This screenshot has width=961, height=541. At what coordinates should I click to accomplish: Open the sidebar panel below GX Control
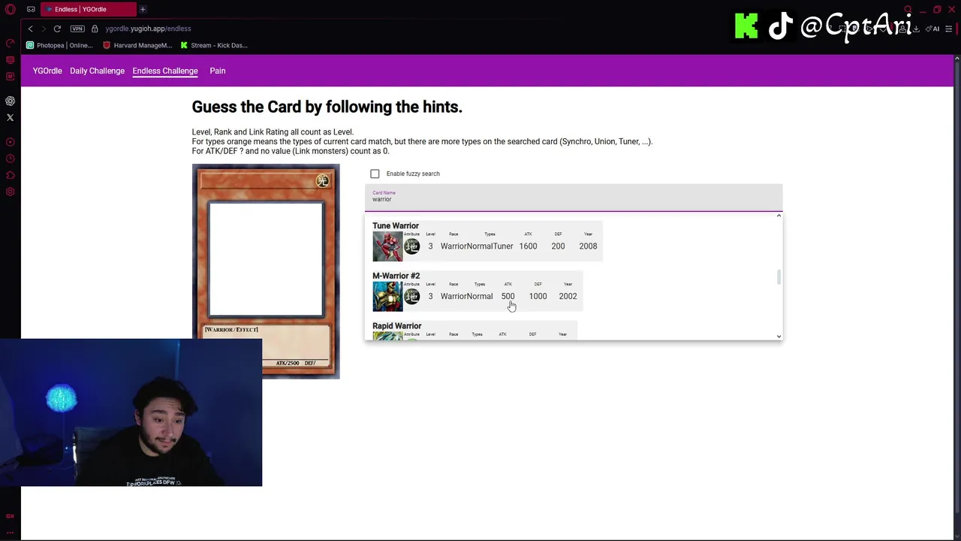pos(11,59)
